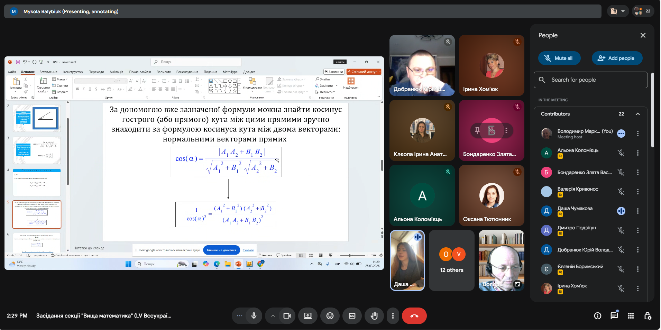Open more options for Альона Коломієць

click(638, 153)
